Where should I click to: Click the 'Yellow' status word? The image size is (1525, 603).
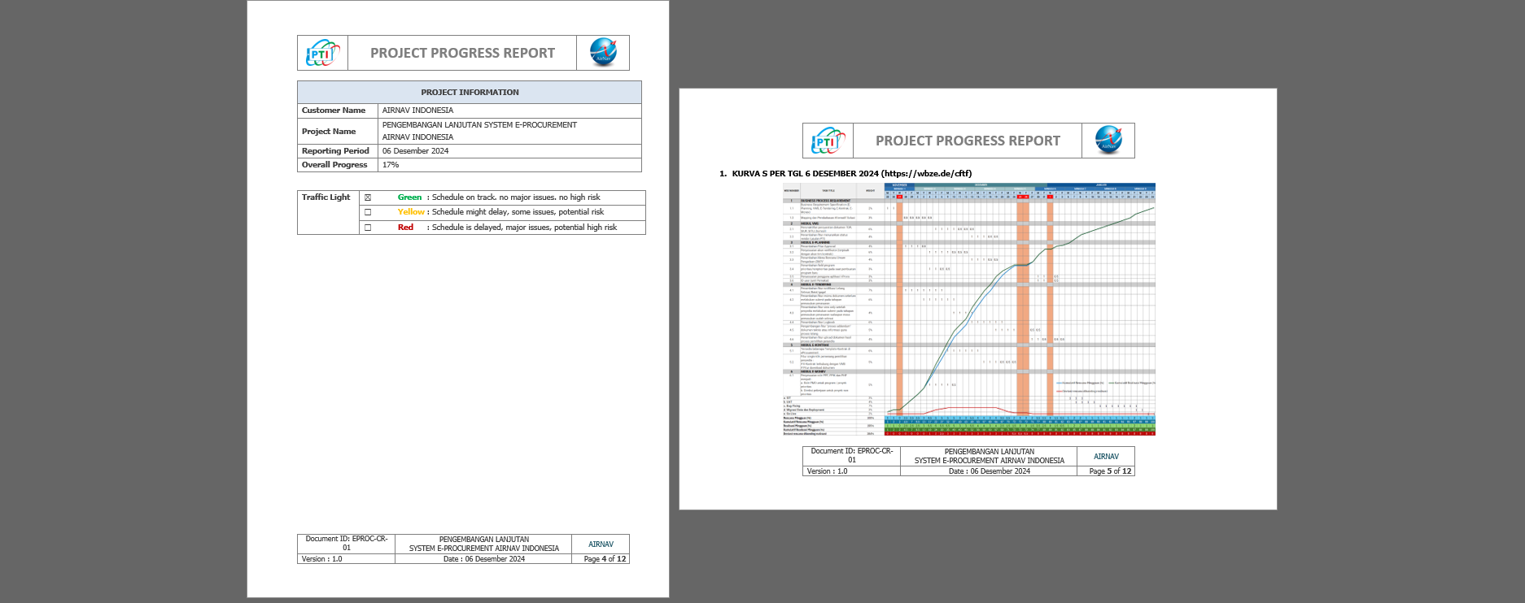pyautogui.click(x=411, y=212)
